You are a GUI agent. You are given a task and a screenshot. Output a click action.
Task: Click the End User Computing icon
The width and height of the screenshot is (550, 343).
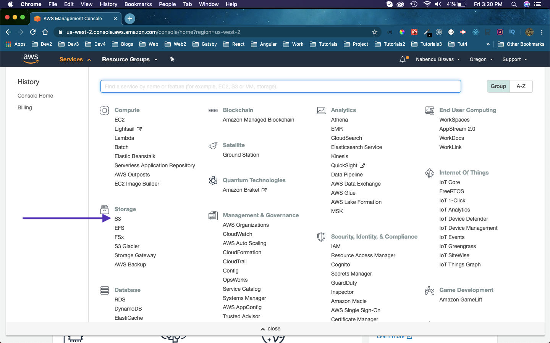pyautogui.click(x=430, y=111)
